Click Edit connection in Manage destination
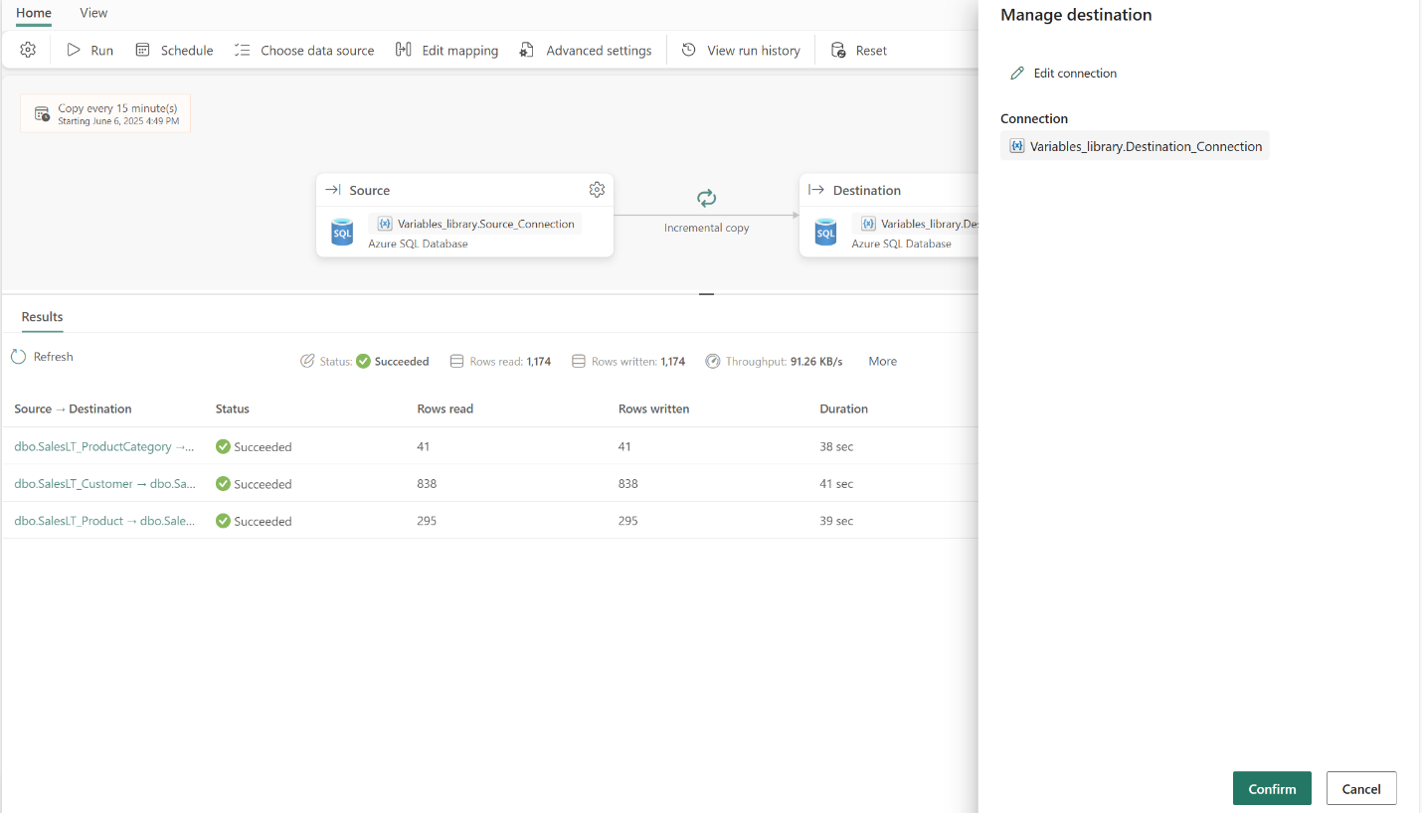 (1063, 74)
